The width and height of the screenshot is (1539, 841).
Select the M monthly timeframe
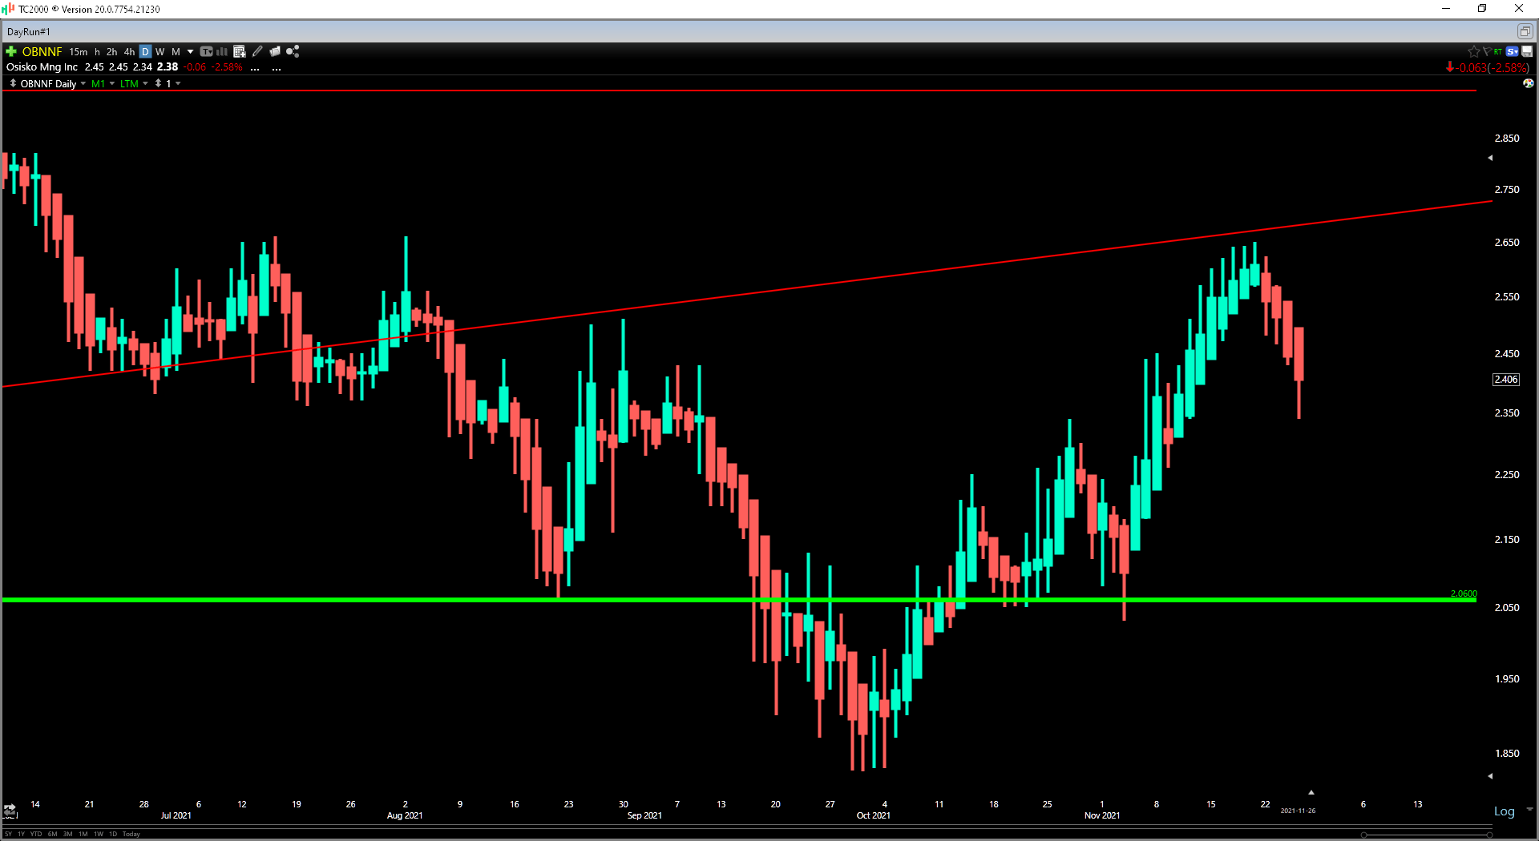click(176, 51)
